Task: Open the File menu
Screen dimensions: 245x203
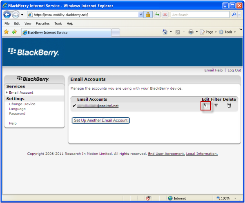Action: 7,24
